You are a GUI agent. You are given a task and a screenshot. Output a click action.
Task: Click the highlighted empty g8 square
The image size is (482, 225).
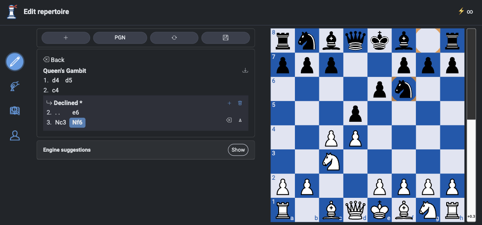point(428,40)
